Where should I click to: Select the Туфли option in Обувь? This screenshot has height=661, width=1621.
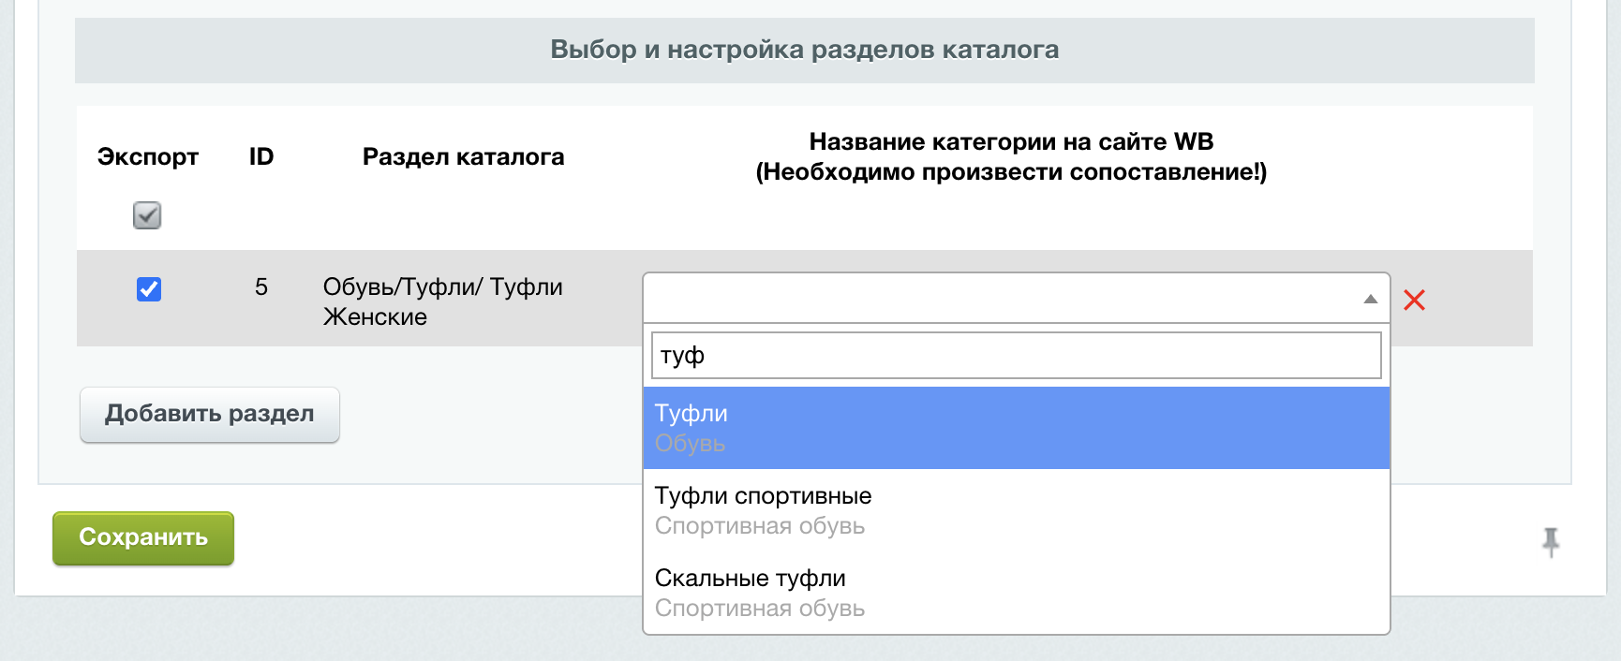pyautogui.click(x=1016, y=428)
